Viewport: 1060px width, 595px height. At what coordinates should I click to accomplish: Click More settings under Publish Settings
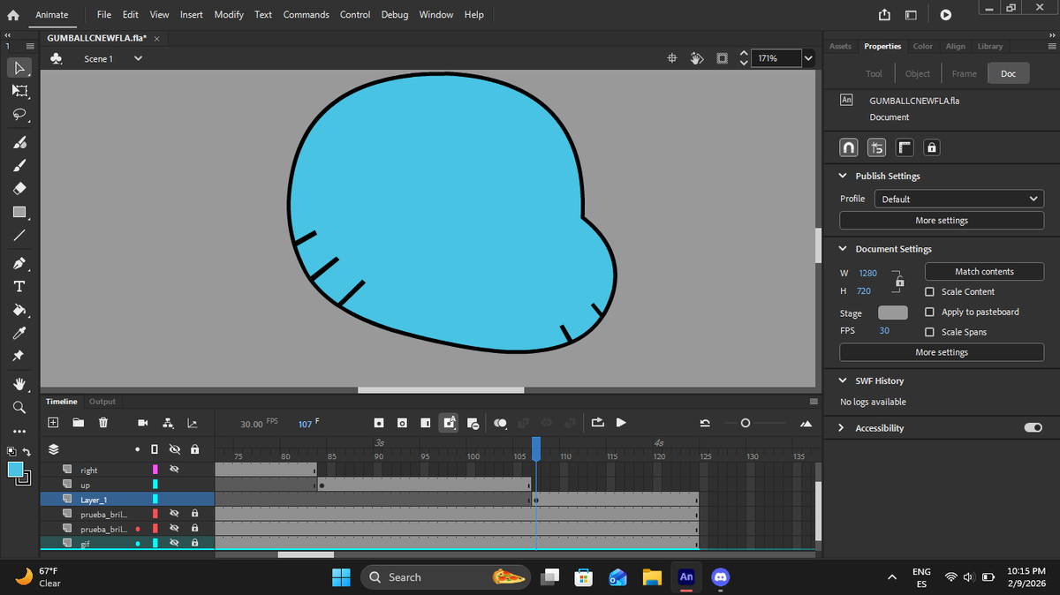[x=942, y=221]
